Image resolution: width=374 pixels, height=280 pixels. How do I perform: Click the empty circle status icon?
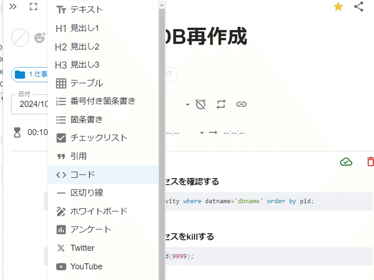(20, 38)
